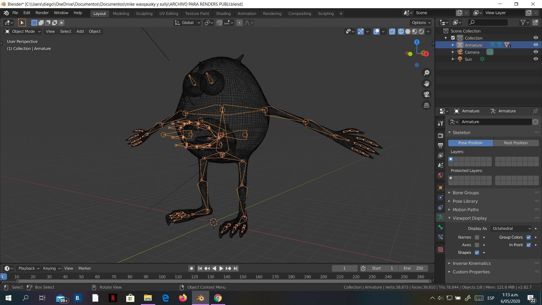The image size is (542, 305).
Task: Hide the Camera in the outliner
Action: [x=536, y=52]
